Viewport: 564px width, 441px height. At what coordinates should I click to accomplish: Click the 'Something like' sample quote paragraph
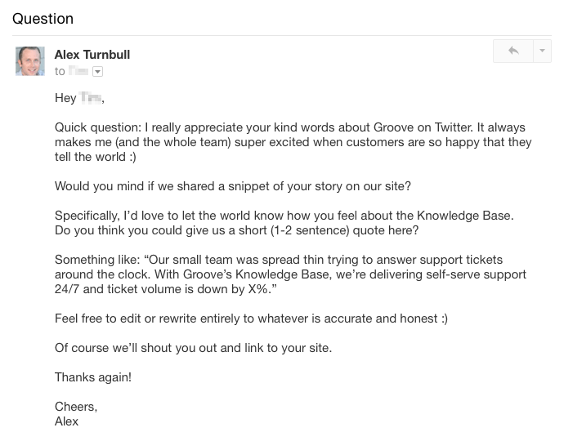pos(290,274)
